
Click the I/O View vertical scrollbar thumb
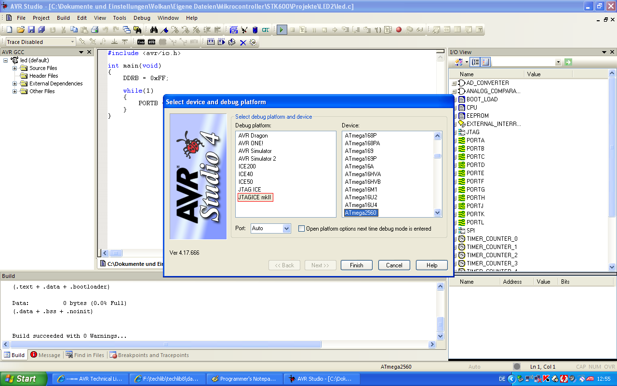[613, 146]
